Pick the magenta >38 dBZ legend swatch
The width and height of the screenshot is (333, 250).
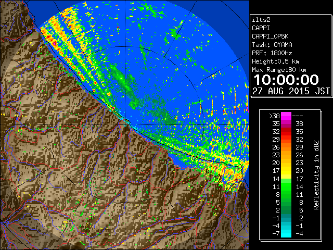coord(286,116)
